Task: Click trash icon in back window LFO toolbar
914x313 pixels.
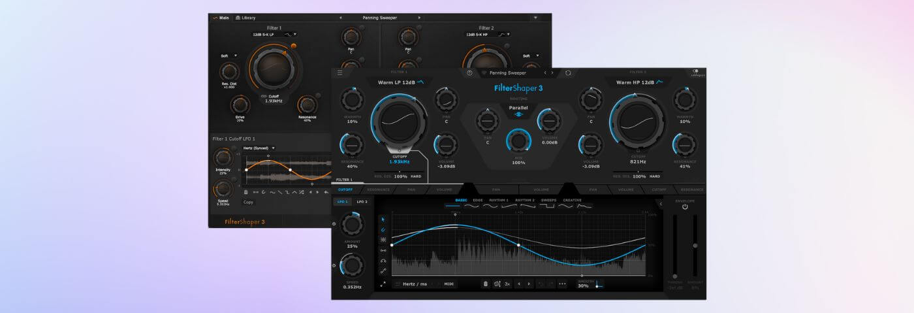Action: coord(246,192)
